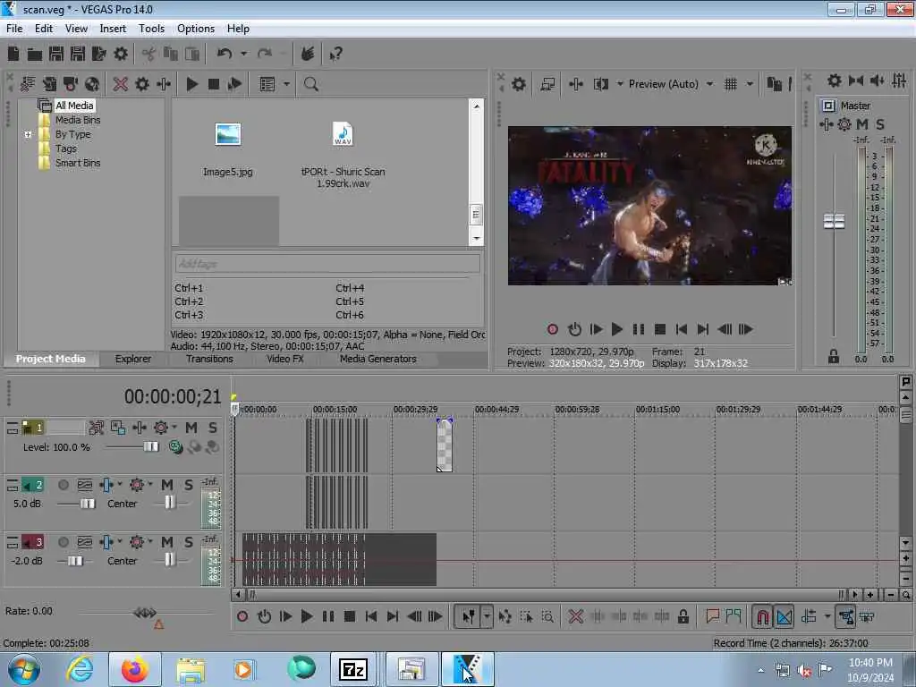The image size is (916, 687).
Task: Switch to the Transitions tab
Action: [209, 359]
